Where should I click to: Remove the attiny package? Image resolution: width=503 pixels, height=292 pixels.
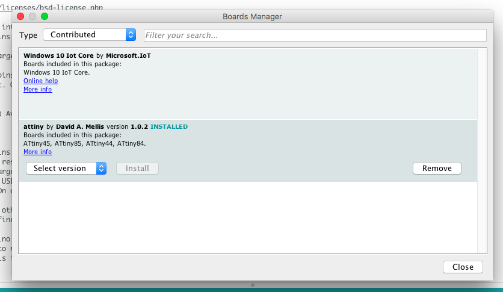point(437,169)
